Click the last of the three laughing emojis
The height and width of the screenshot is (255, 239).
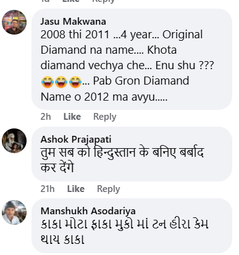pos(75,82)
